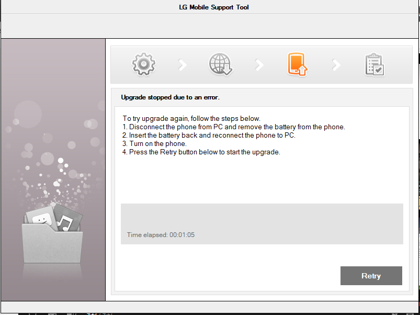Click the Retry button
The image size is (420, 315).
pyautogui.click(x=371, y=276)
